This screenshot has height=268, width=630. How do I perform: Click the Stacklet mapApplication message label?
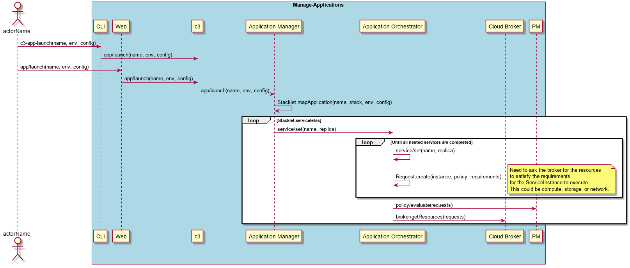[334, 102]
